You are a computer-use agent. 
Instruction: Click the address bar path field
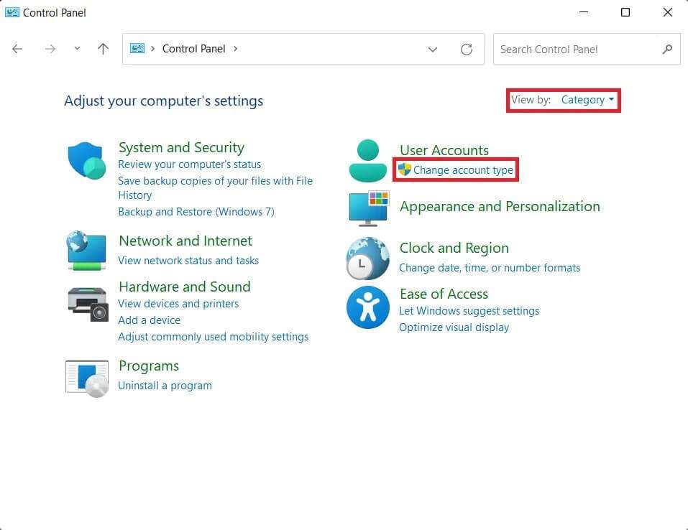click(x=303, y=49)
